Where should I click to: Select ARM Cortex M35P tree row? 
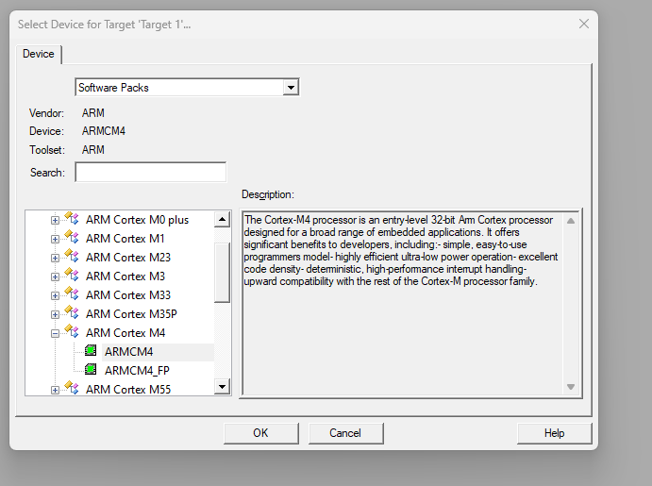(x=131, y=314)
